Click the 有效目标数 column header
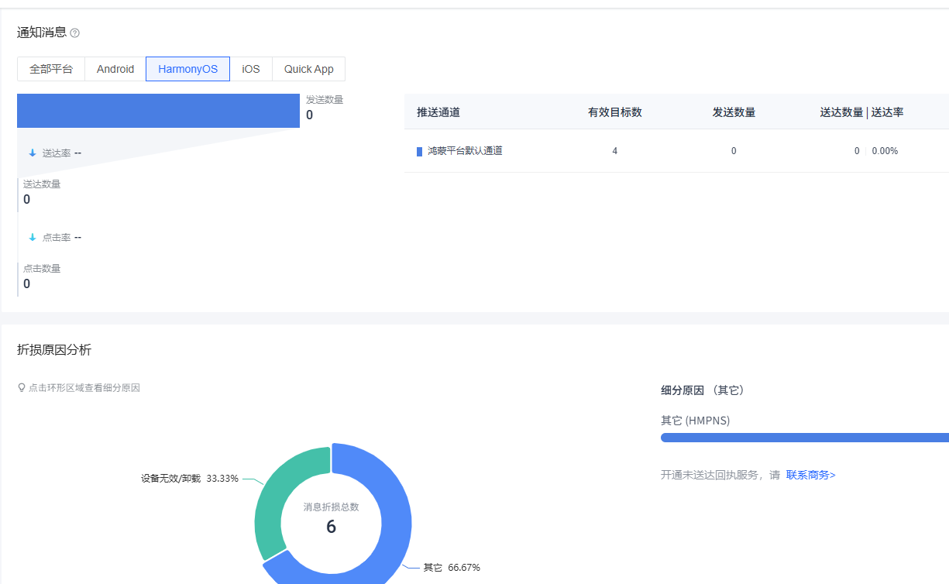The width and height of the screenshot is (949, 584). [x=615, y=112]
